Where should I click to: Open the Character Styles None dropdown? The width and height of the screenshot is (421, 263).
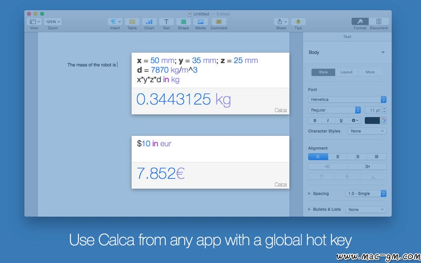click(x=367, y=131)
